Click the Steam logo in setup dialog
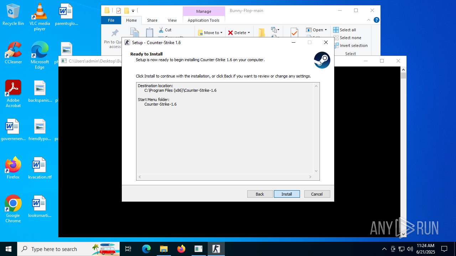 pyautogui.click(x=322, y=60)
